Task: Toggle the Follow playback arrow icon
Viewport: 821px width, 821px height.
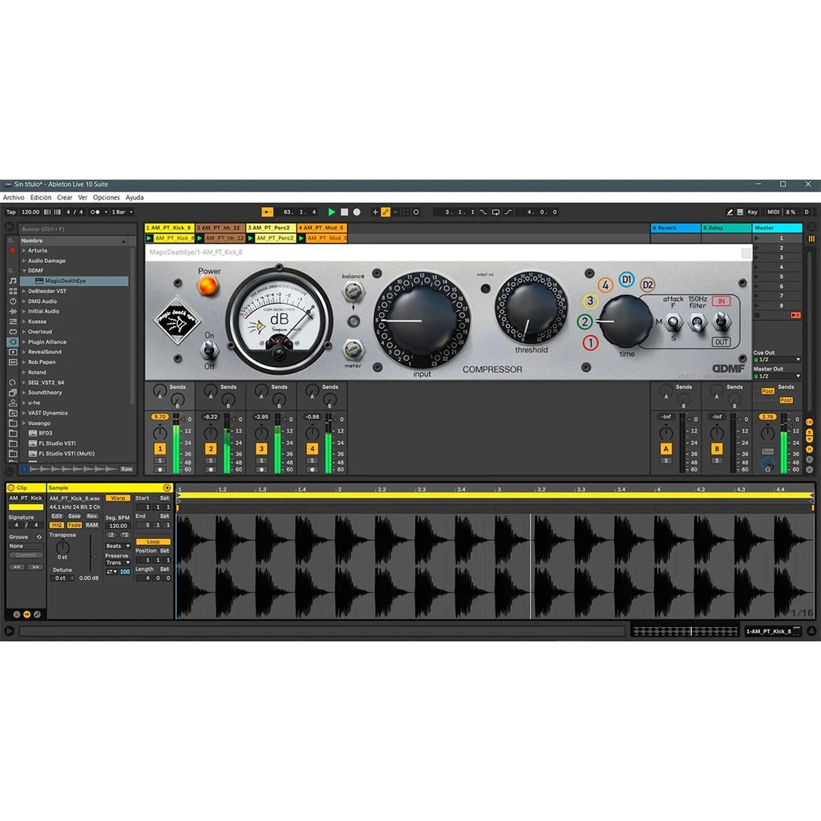Action: [267, 212]
